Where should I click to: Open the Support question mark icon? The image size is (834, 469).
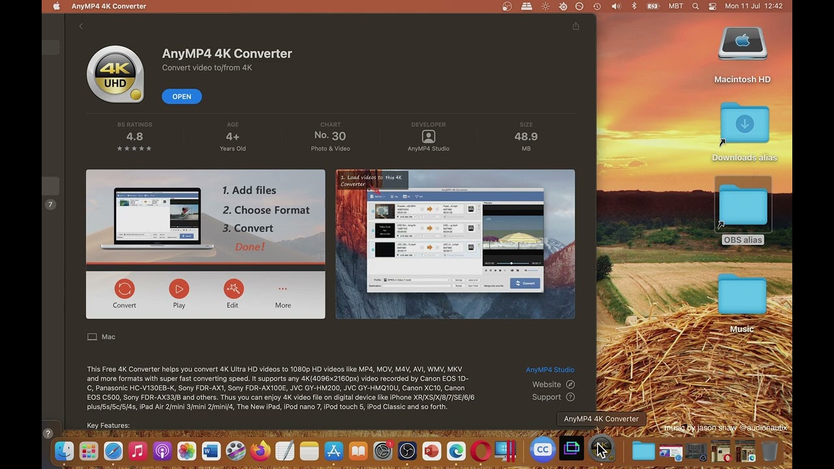570,397
